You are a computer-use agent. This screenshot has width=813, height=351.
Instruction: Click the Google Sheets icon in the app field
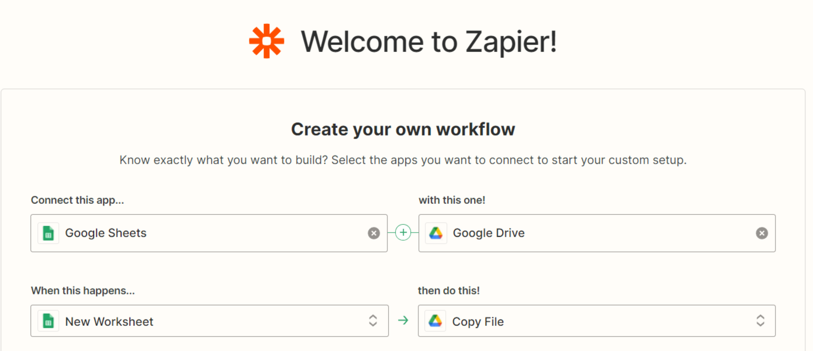tap(49, 232)
